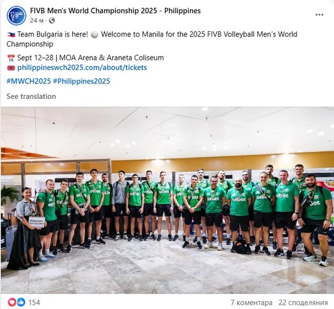Open the #Philippines2025 hashtag
Image resolution: width=334 pixels, height=309 pixels.
click(81, 81)
